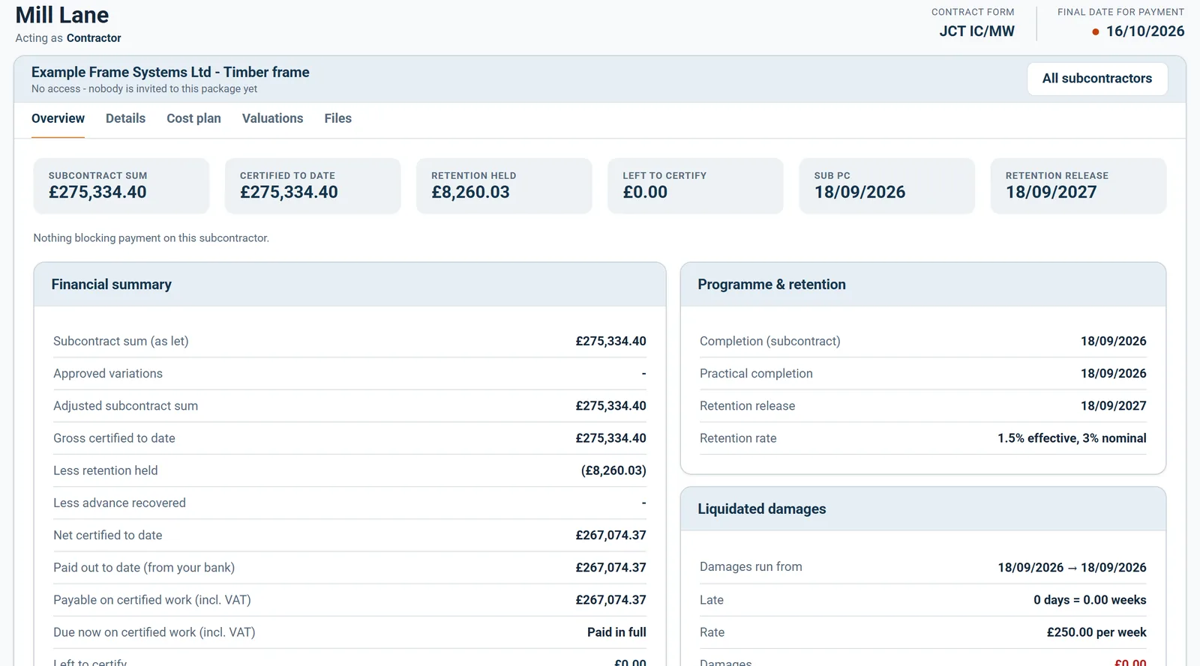Select the Subcontract Sum summary card
1200x666 pixels.
(121, 186)
